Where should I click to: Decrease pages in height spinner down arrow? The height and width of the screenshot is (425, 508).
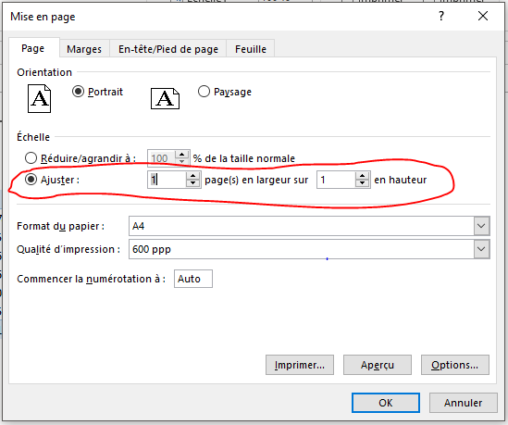tap(362, 183)
